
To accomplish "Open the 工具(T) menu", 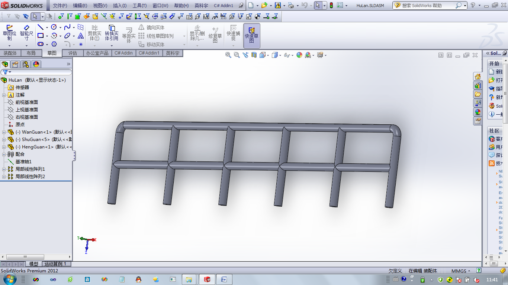I will [139, 6].
